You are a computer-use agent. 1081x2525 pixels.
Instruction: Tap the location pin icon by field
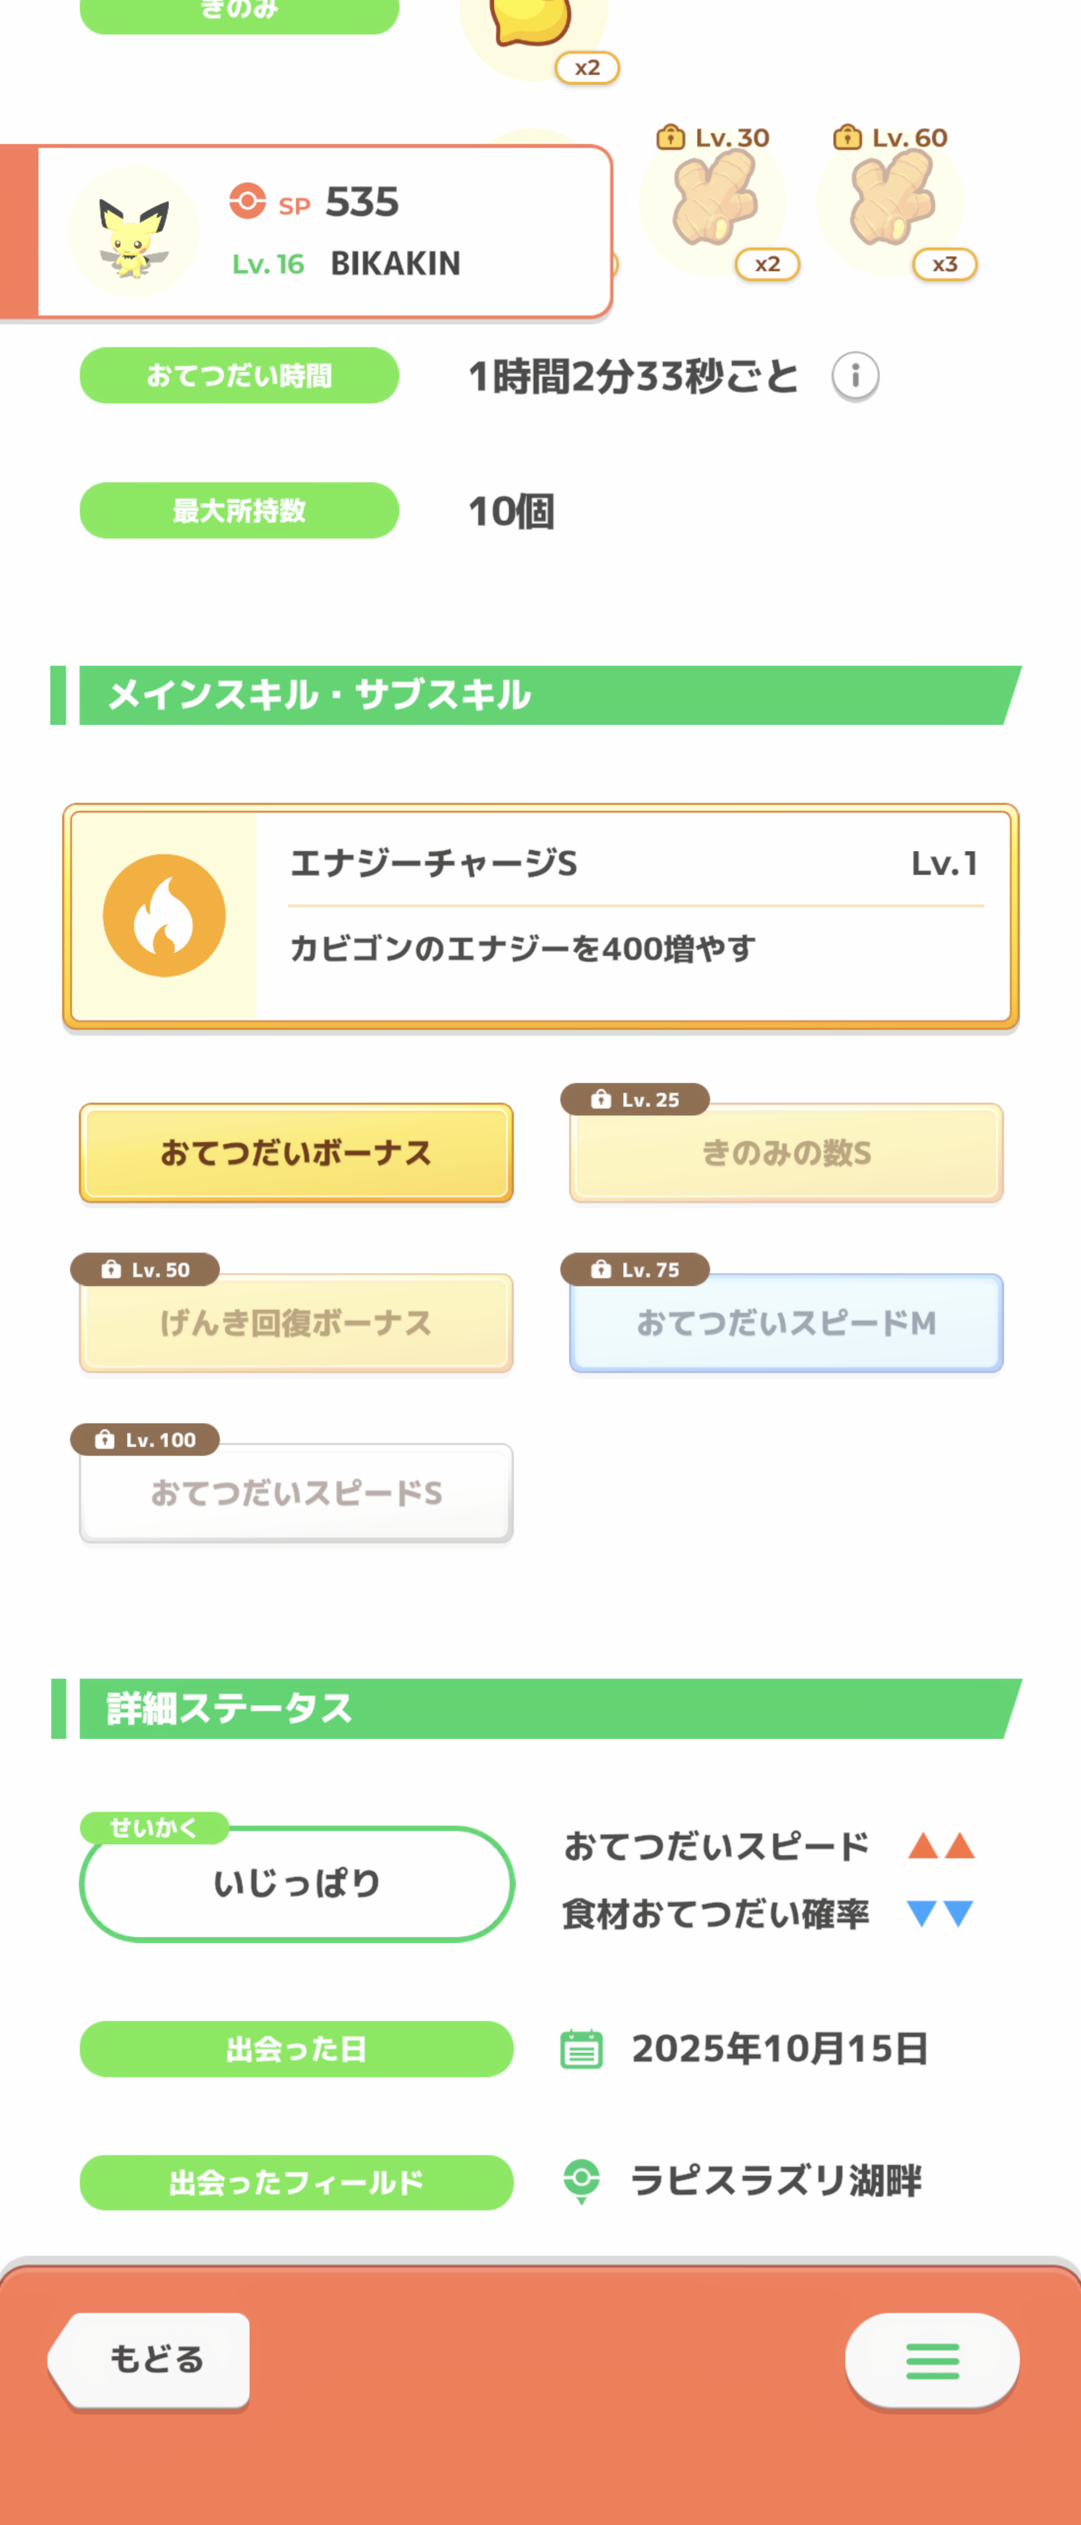click(x=581, y=2181)
